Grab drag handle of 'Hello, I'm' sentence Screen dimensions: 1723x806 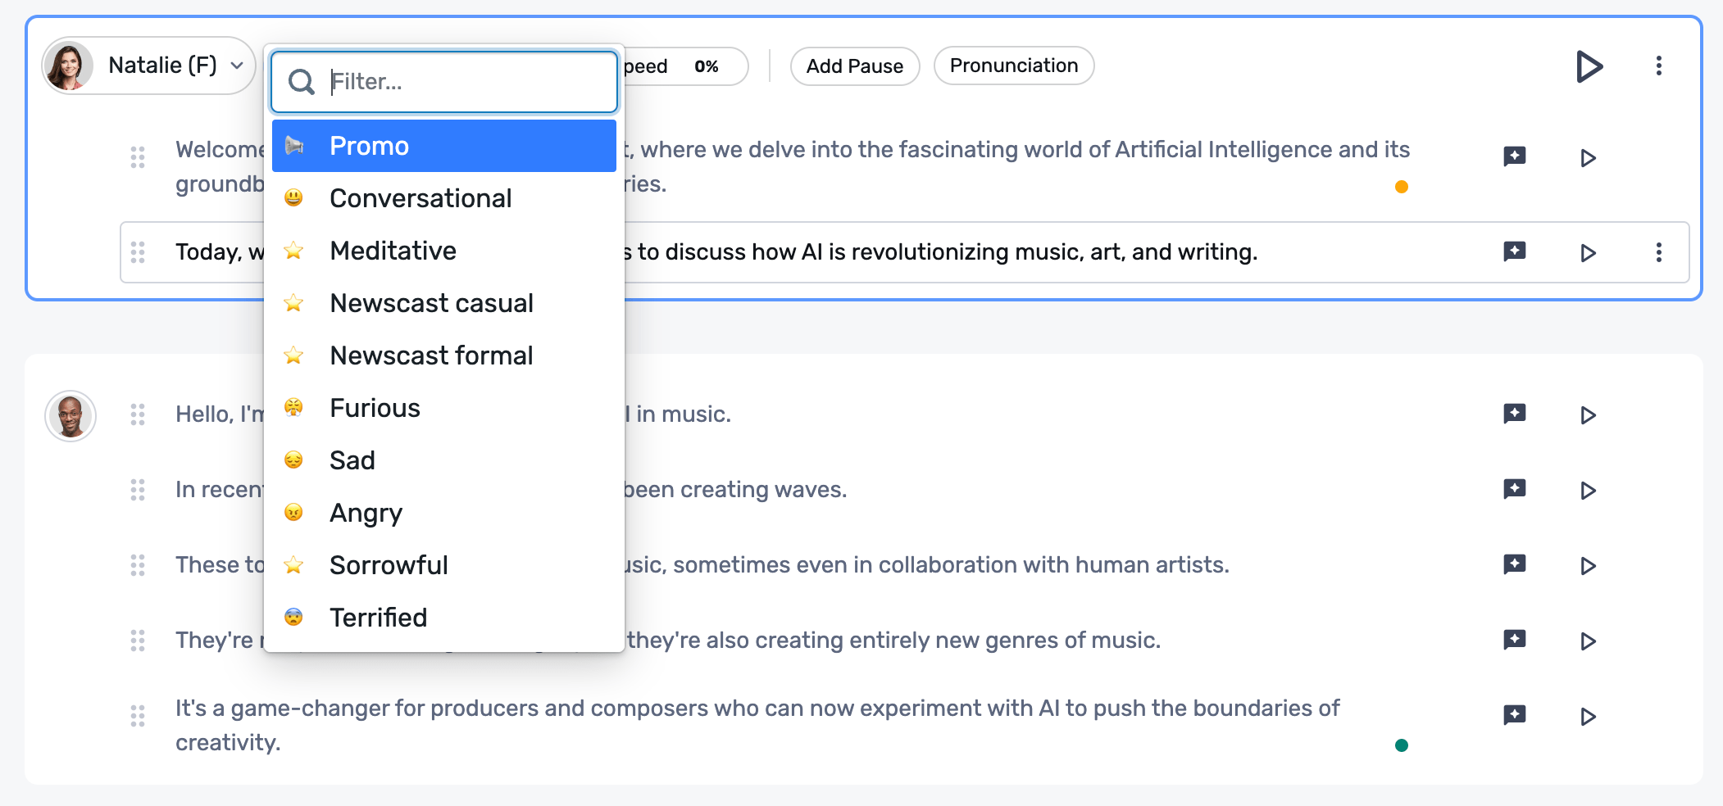(138, 414)
